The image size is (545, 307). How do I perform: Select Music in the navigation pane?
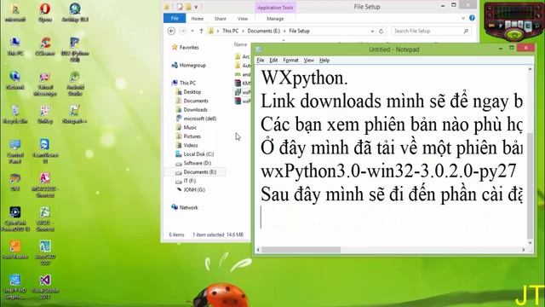click(186, 127)
